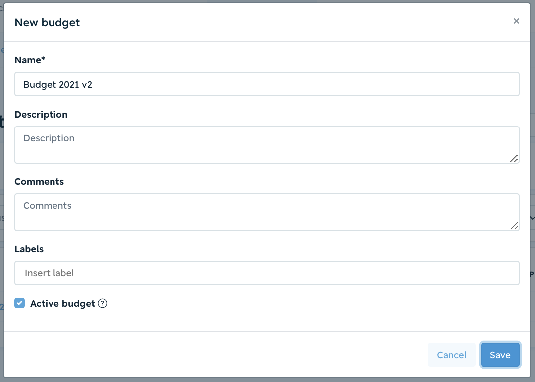535x382 pixels.
Task: Uncheck the Active budget checkbox
Action: coord(19,303)
